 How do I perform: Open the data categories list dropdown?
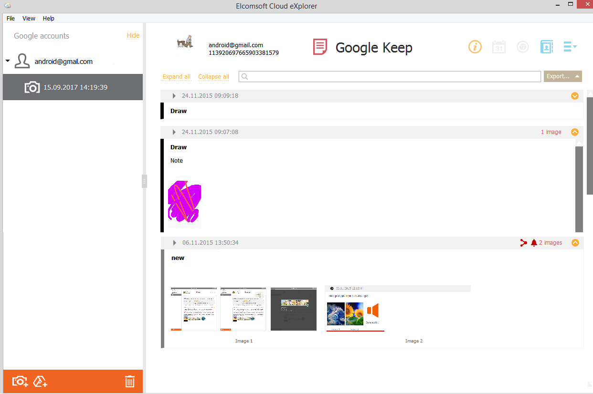[570, 47]
